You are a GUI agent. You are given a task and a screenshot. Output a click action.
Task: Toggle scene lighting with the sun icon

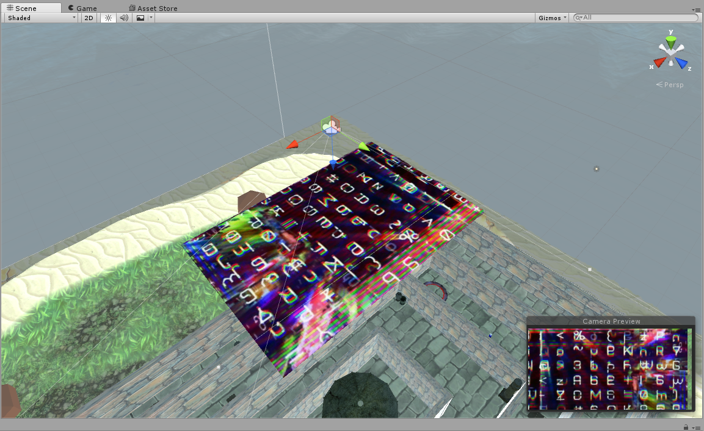[108, 18]
